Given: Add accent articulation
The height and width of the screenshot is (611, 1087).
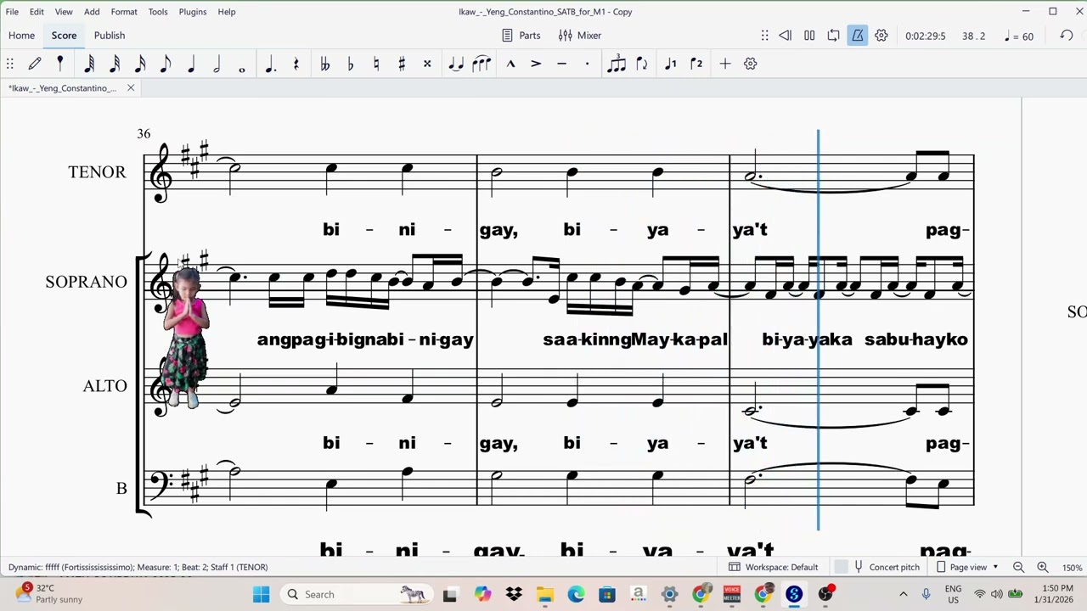Looking at the screenshot, I should pos(536,64).
